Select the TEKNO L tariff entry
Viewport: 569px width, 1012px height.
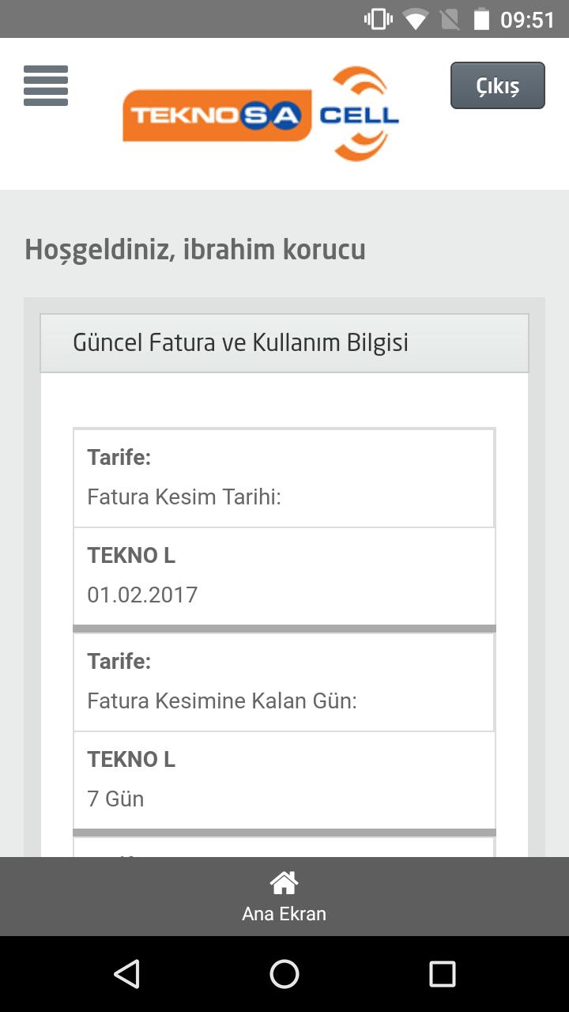point(132,555)
